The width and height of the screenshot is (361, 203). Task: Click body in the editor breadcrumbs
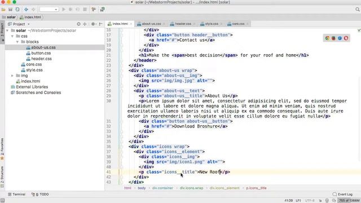(142, 188)
